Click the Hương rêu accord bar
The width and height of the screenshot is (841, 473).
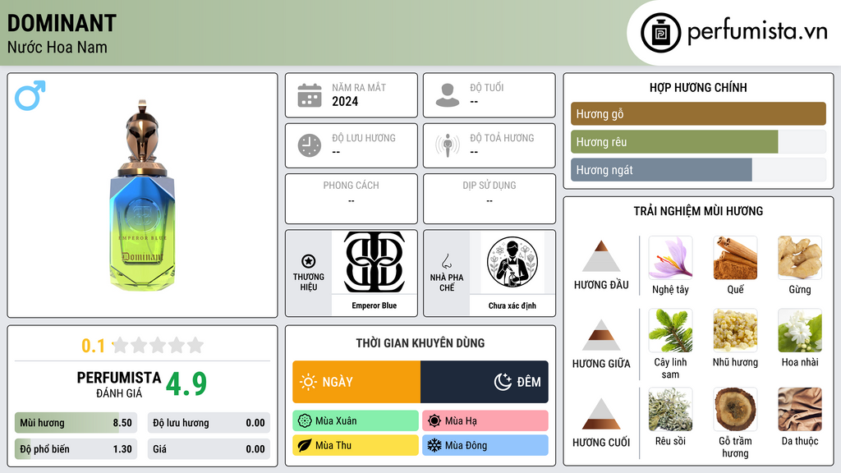(x=698, y=141)
